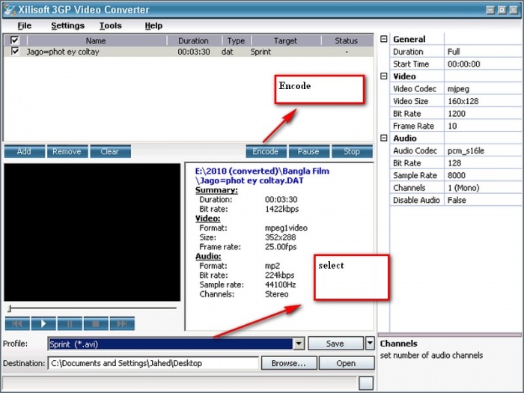
Task: Click the black video preview area
Action: pos(92,232)
